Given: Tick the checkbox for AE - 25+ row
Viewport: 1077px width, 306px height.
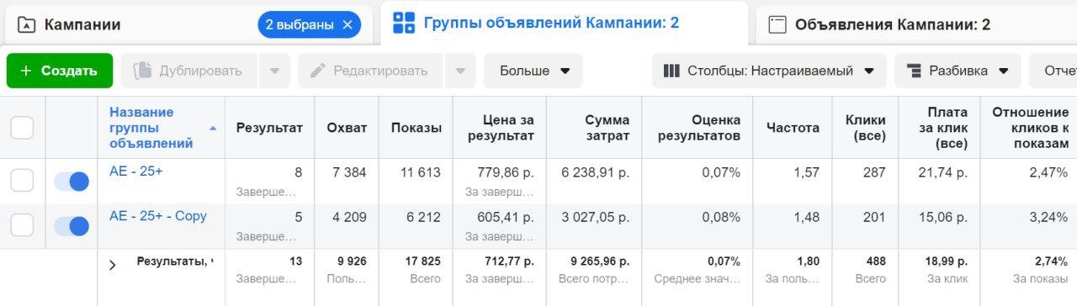Looking at the screenshot, I should click(22, 181).
